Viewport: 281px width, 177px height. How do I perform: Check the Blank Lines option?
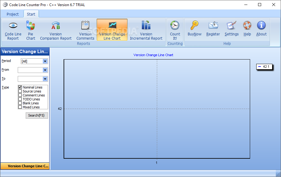coord(20,103)
